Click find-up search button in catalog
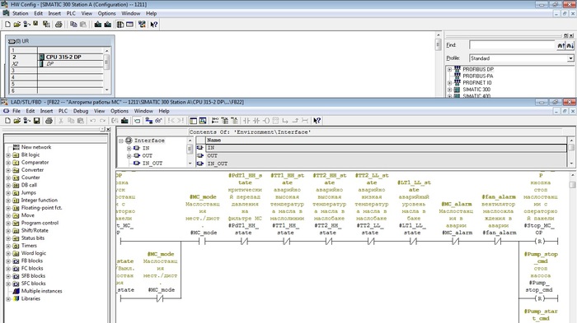 click(x=561, y=45)
